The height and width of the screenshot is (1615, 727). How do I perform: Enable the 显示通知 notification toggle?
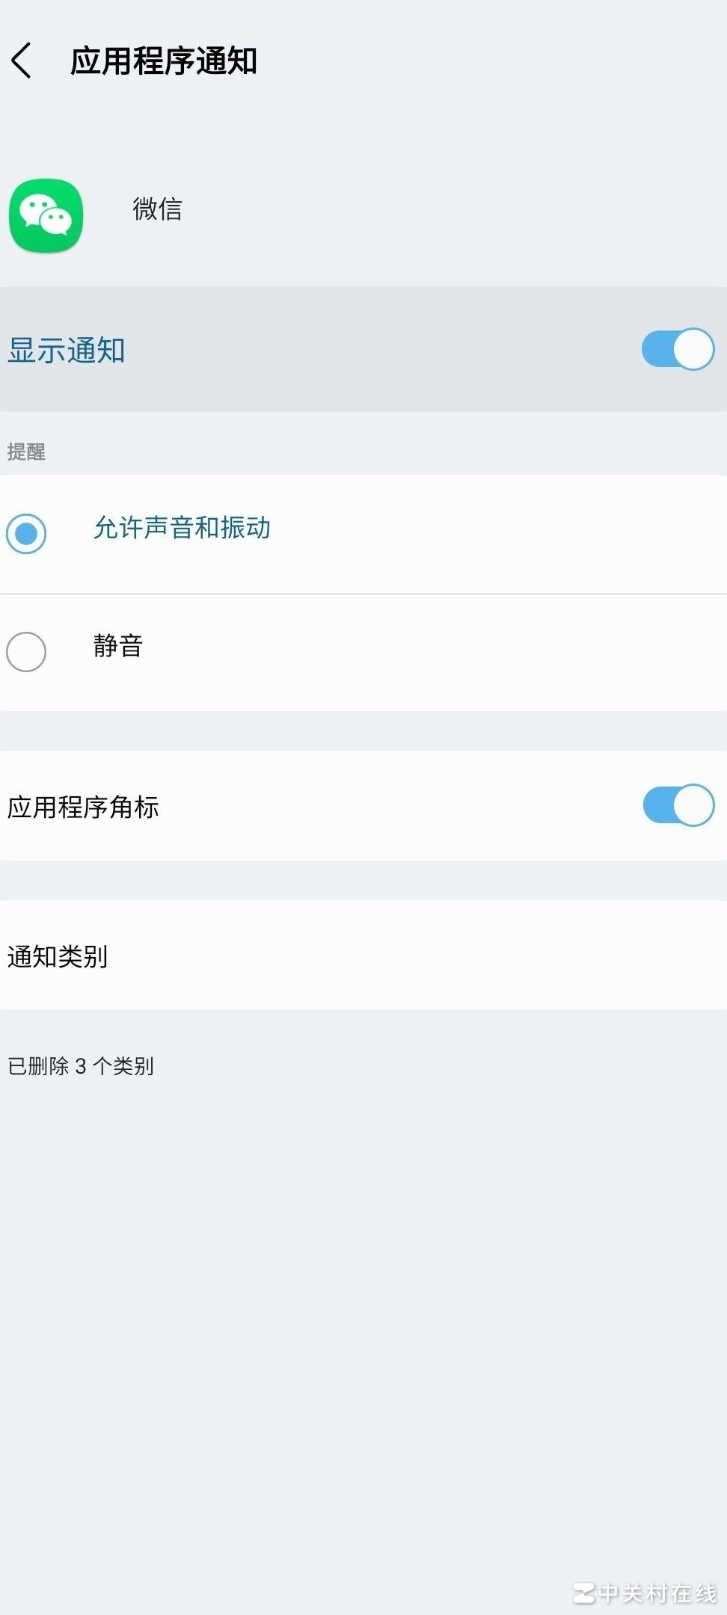click(x=677, y=348)
